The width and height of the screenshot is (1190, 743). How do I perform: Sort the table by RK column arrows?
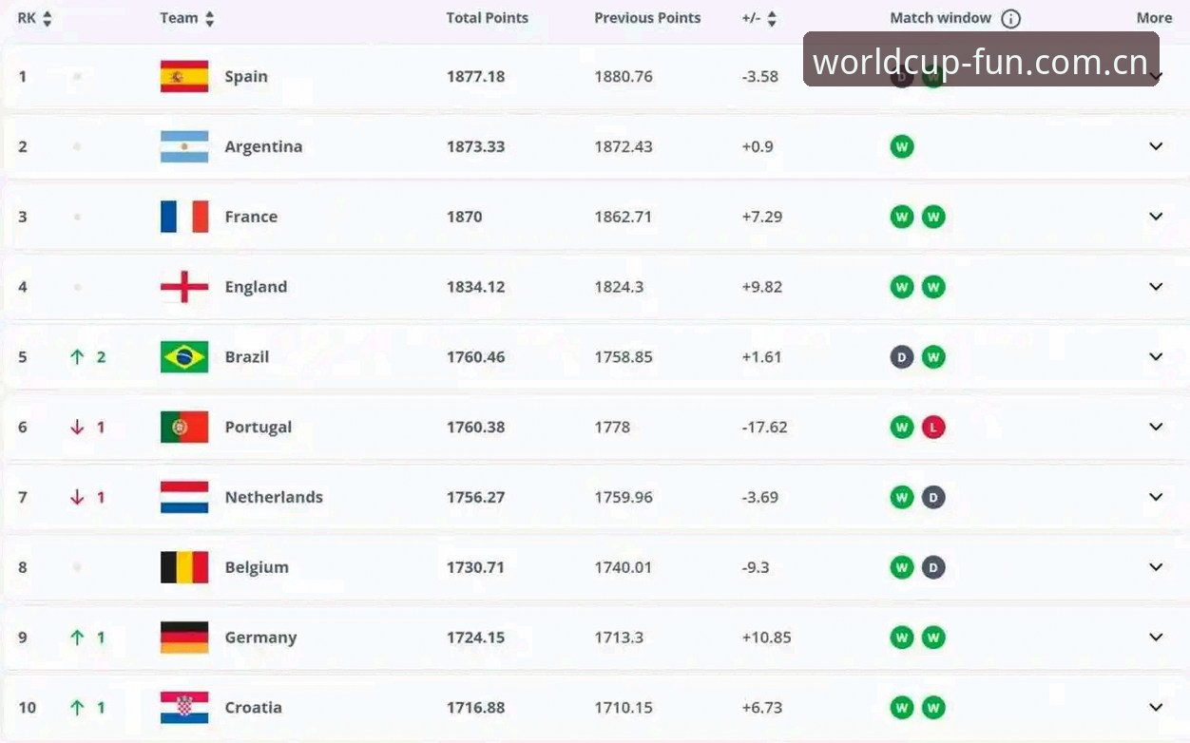pos(48,18)
